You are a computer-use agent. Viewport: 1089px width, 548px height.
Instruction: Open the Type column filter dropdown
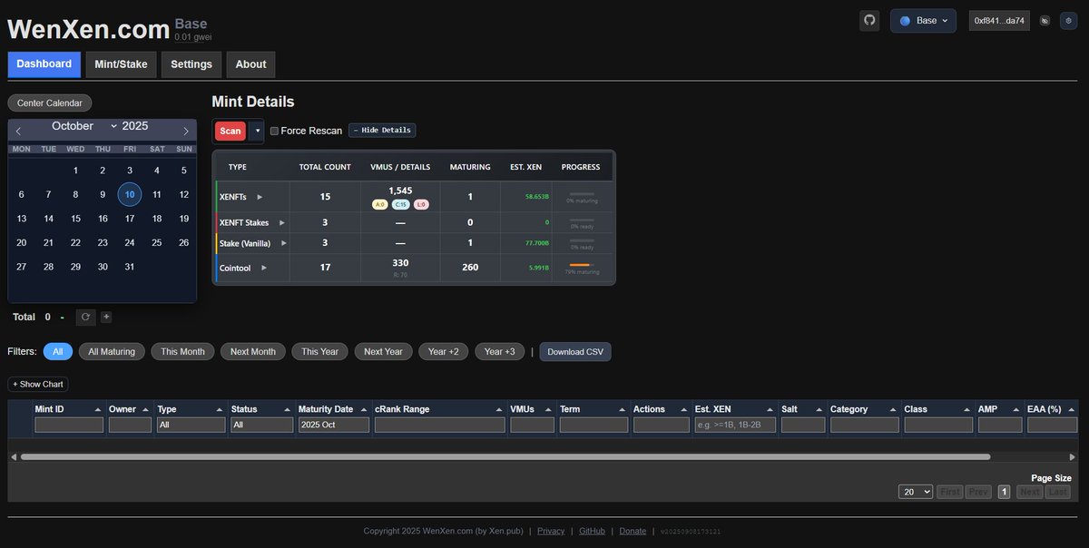pos(191,425)
